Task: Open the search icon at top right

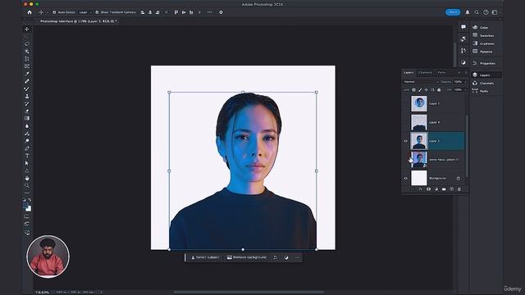Action: (x=477, y=12)
